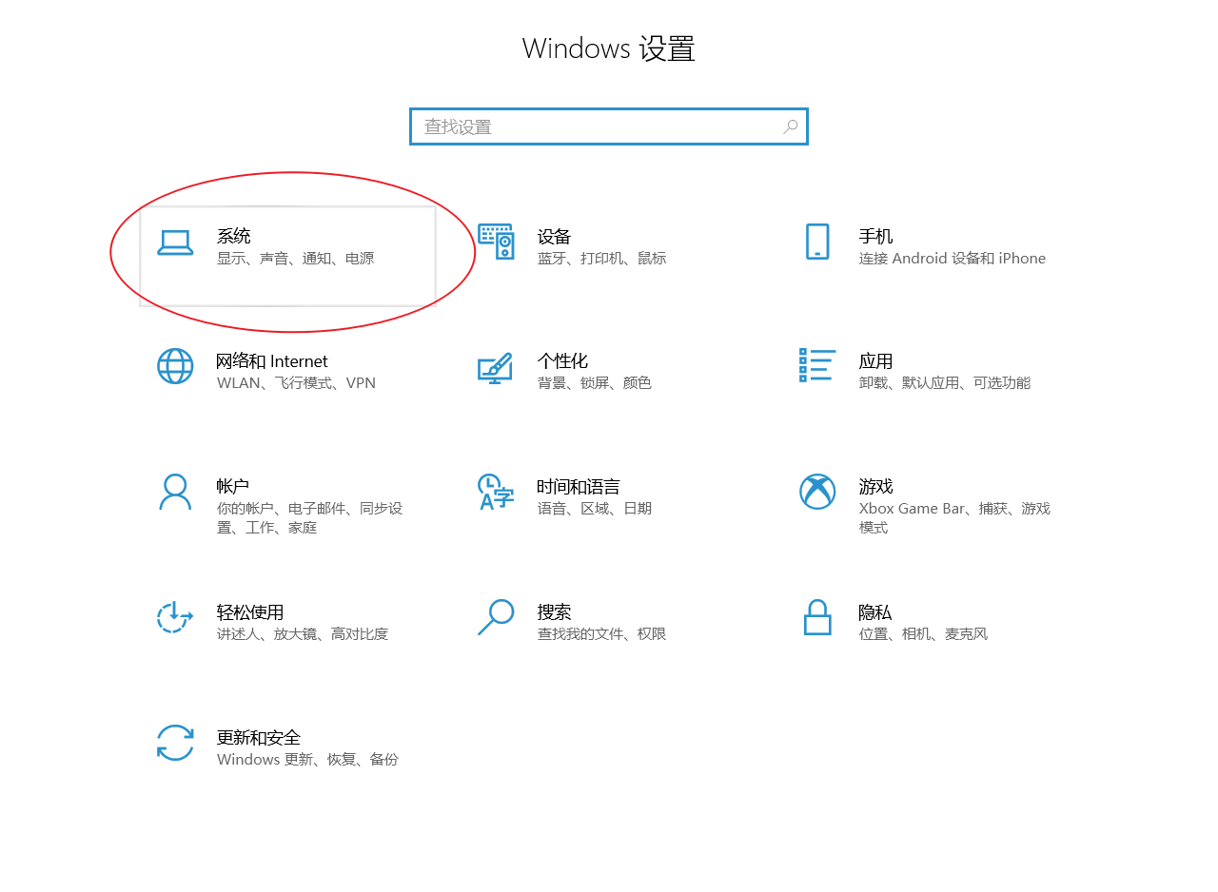1218x892 pixels.
Task: Open the 隐私 settings title
Action: click(876, 612)
